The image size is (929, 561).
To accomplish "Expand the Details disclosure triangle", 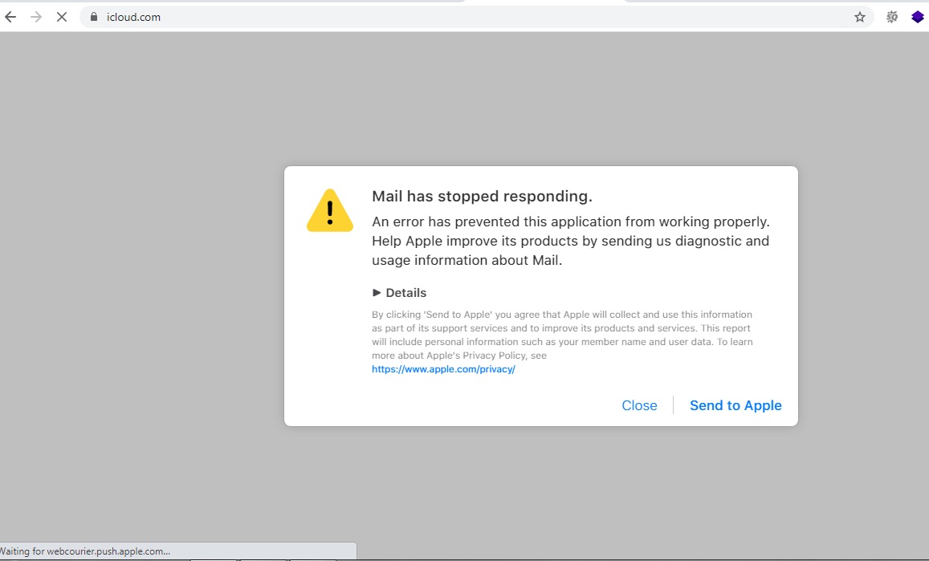I will tap(377, 293).
